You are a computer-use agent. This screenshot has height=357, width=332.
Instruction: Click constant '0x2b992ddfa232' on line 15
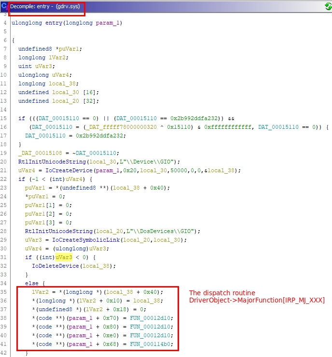(194, 118)
